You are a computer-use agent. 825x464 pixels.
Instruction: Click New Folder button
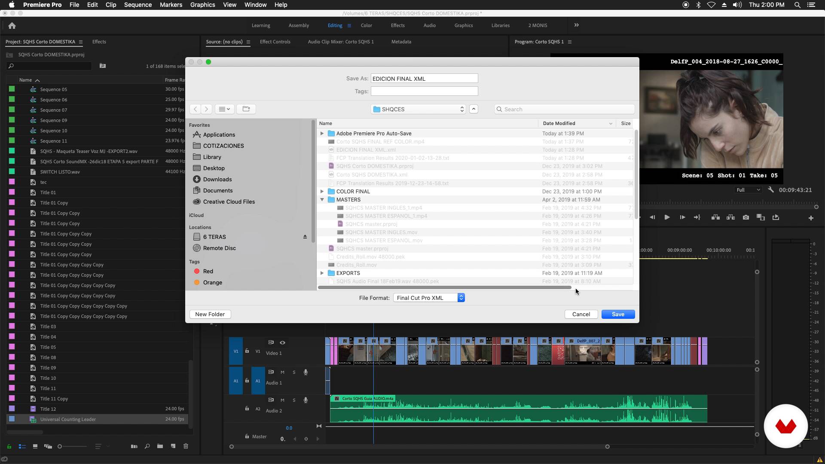click(210, 314)
